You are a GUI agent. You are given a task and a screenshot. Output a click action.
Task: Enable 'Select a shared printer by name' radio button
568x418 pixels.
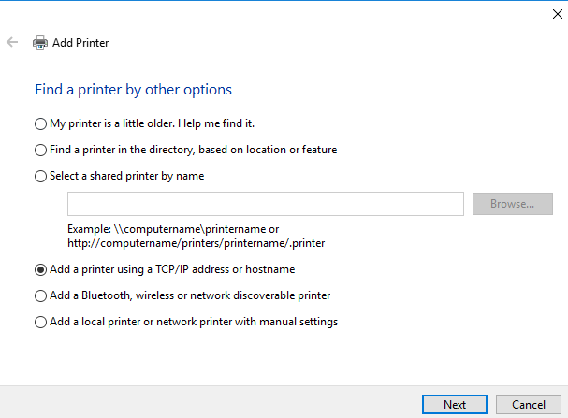[40, 176]
